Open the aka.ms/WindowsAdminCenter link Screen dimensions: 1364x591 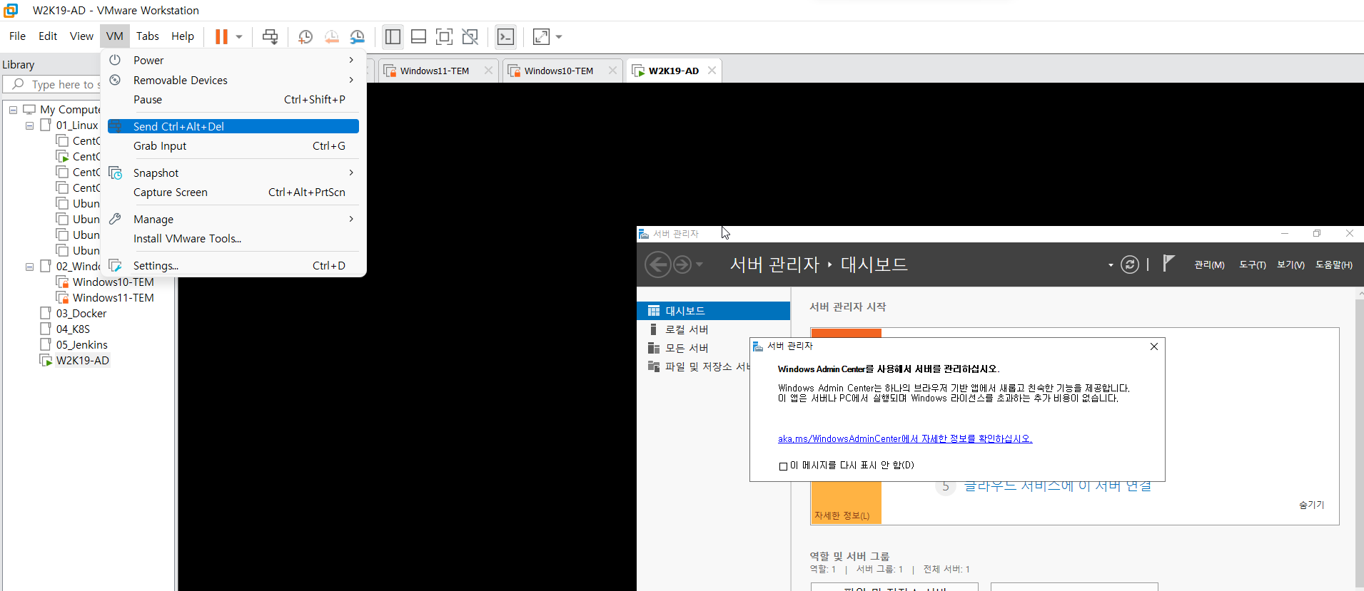click(905, 438)
